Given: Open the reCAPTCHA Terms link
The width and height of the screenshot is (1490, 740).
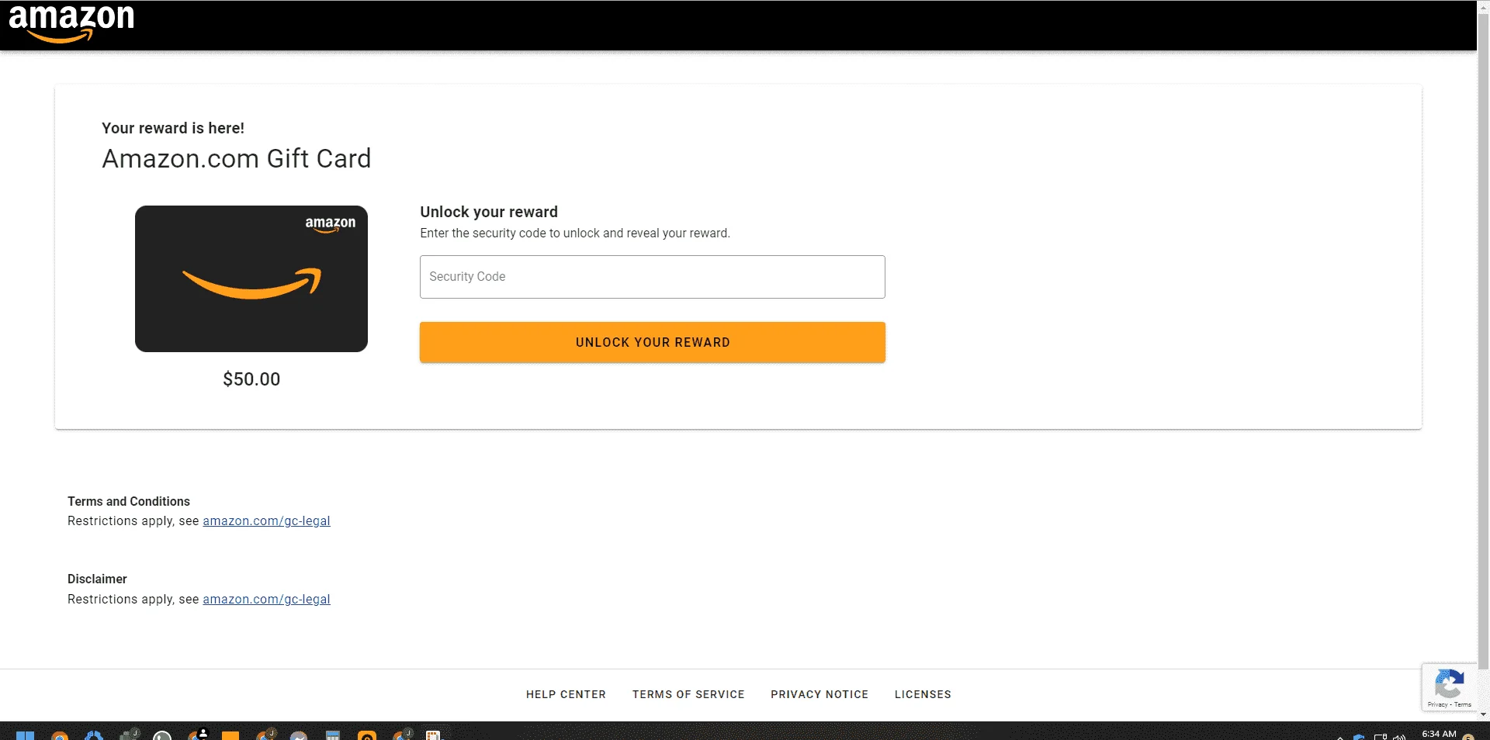Looking at the screenshot, I should pos(1463,704).
